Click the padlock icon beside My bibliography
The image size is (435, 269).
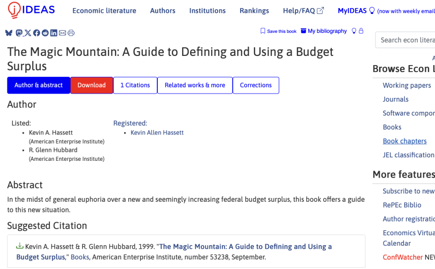[x=361, y=31]
